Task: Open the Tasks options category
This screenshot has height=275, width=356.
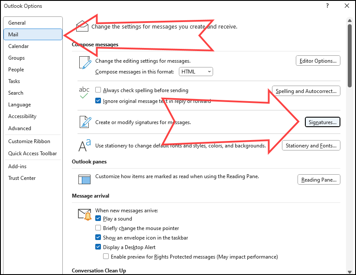Action: [x=33, y=81]
